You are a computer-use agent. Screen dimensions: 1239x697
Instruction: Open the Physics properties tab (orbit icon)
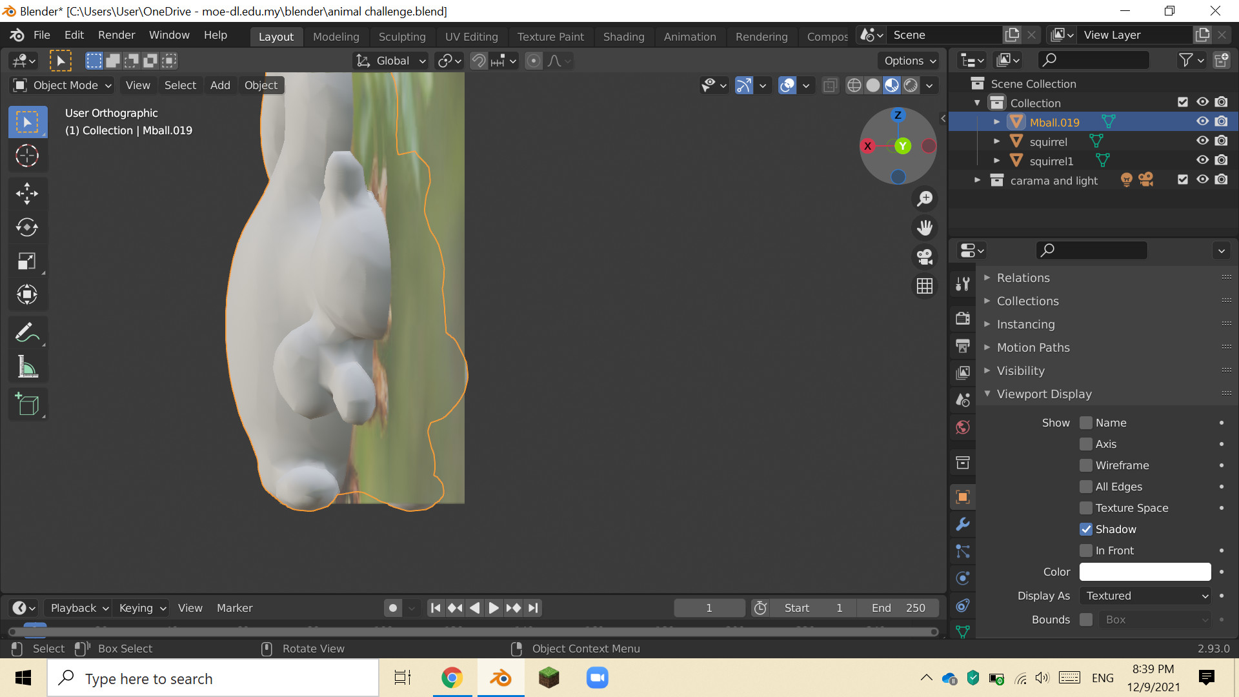962,578
